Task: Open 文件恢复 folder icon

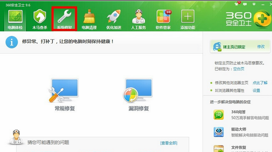Action: (218, 148)
